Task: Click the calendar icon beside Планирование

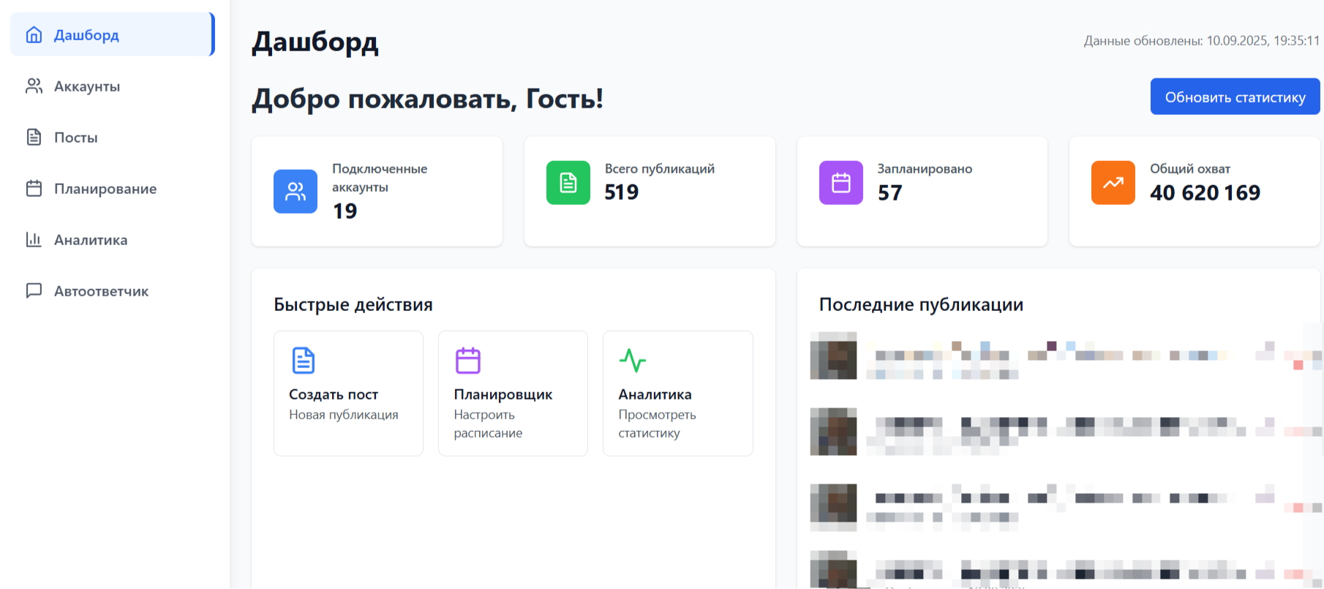Action: coord(34,188)
